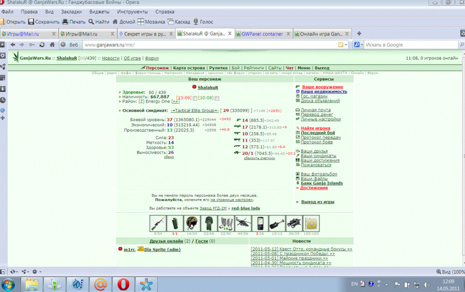Screen dimensions: 465x292
Task: Open the Чат link in game menu
Action: pos(289,68)
